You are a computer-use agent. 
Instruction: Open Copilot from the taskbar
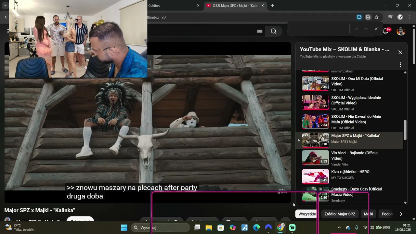(233, 227)
